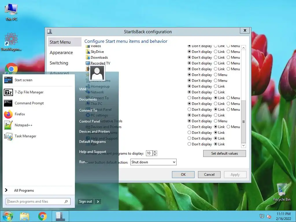Click the Downloads folder icon

(x=88, y=58)
